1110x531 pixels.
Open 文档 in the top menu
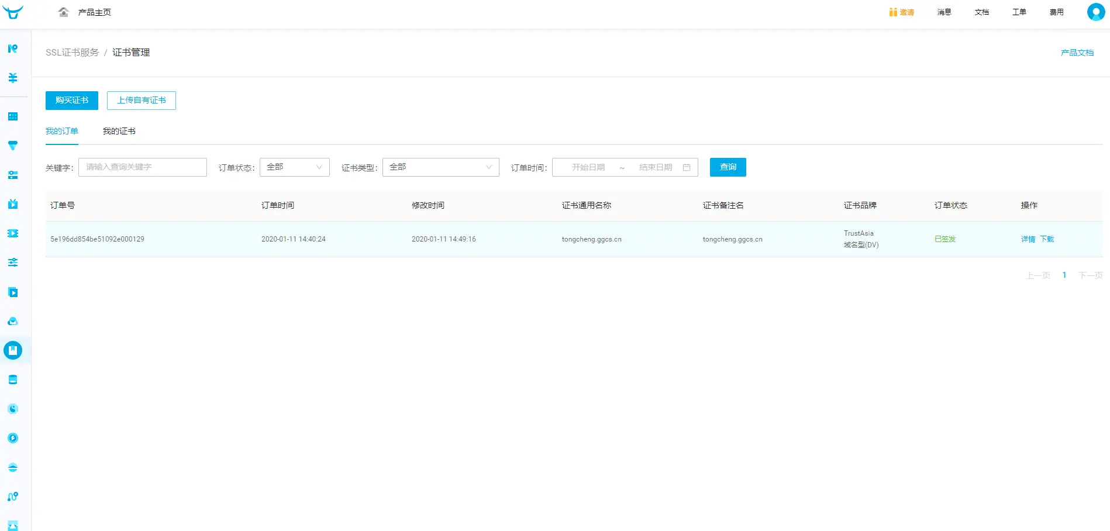pos(982,12)
